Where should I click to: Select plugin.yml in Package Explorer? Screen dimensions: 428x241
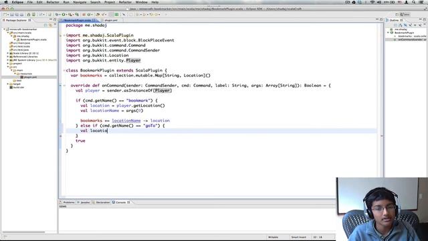[30, 77]
